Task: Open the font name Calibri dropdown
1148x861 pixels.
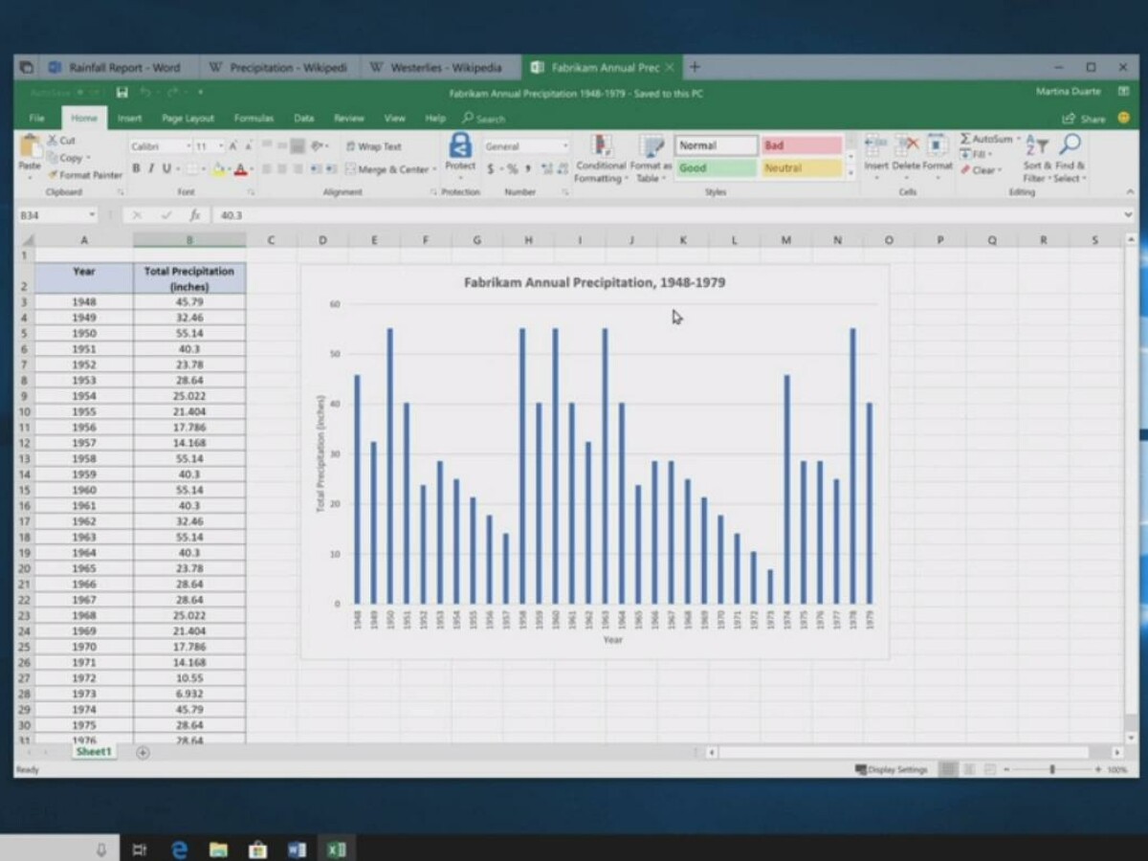Action: [188, 146]
